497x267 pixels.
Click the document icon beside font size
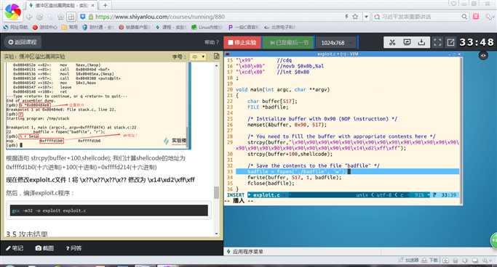pos(217,57)
